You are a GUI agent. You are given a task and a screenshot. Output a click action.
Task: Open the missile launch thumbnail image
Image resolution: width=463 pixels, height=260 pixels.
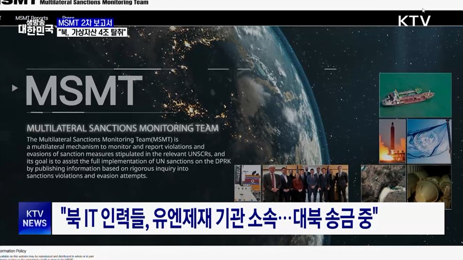point(392,141)
